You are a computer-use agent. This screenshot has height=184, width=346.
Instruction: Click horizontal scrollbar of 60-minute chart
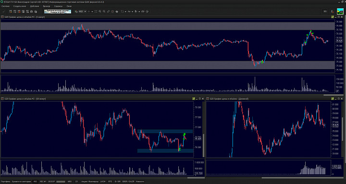click(x=195, y=178)
